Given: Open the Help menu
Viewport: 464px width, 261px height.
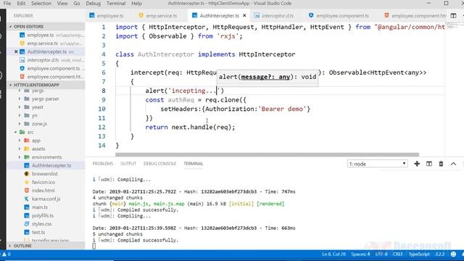Looking at the screenshot, I should [x=136, y=3].
